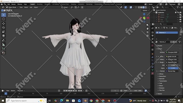Open the Object Data mesh properties tab

[x=152, y=70]
